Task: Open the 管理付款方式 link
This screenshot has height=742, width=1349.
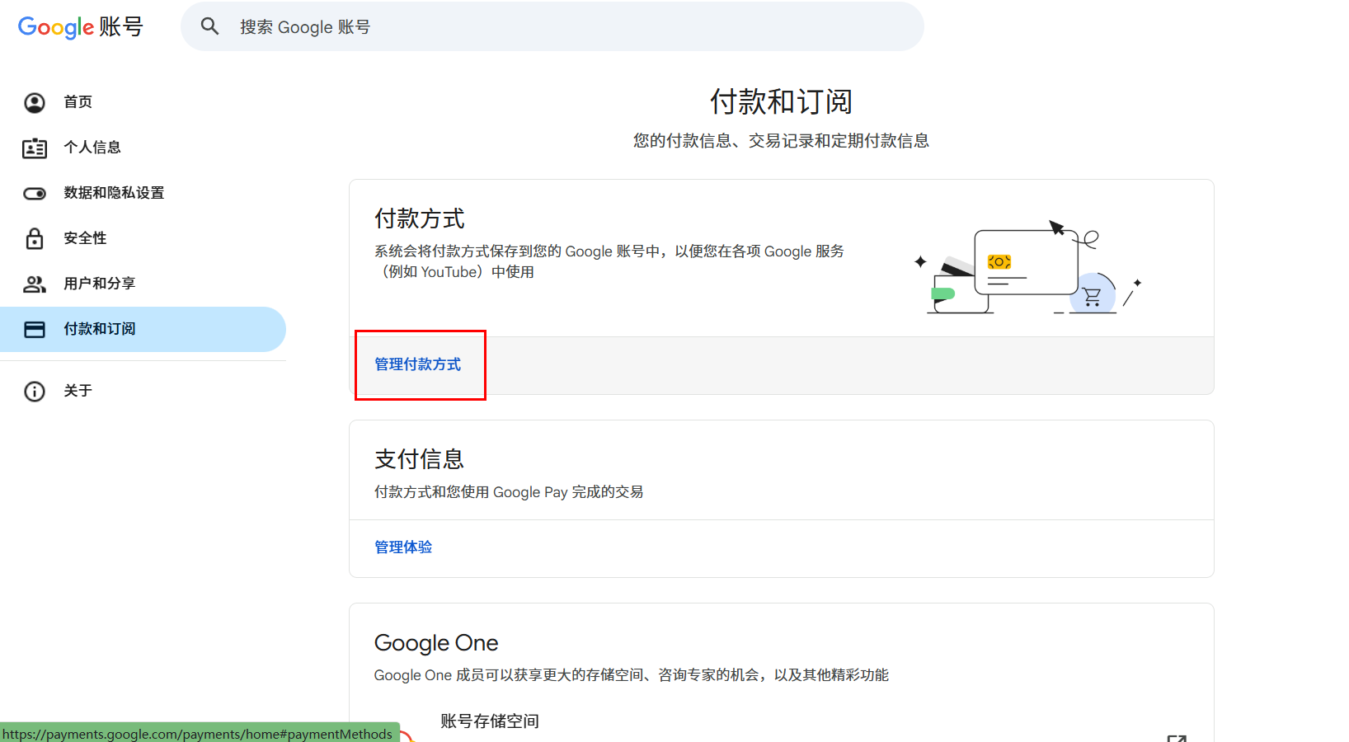Action: click(418, 364)
